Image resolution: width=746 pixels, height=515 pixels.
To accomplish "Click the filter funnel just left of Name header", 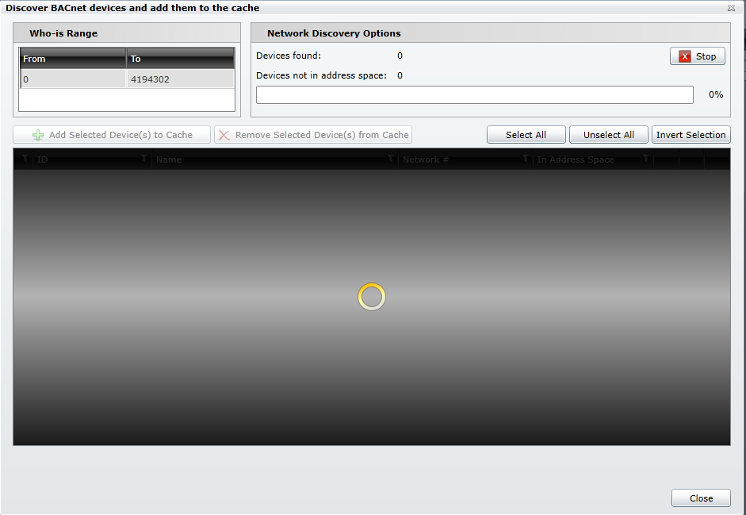I will [144, 159].
